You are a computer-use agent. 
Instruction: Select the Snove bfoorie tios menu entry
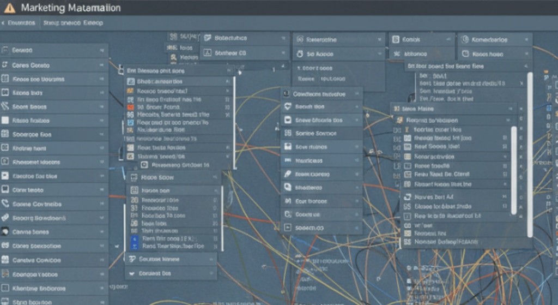[x=319, y=120]
